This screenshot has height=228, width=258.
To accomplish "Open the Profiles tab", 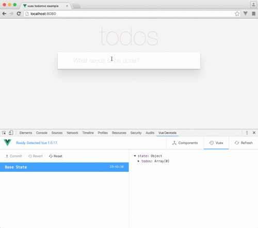I will pos(103,133).
